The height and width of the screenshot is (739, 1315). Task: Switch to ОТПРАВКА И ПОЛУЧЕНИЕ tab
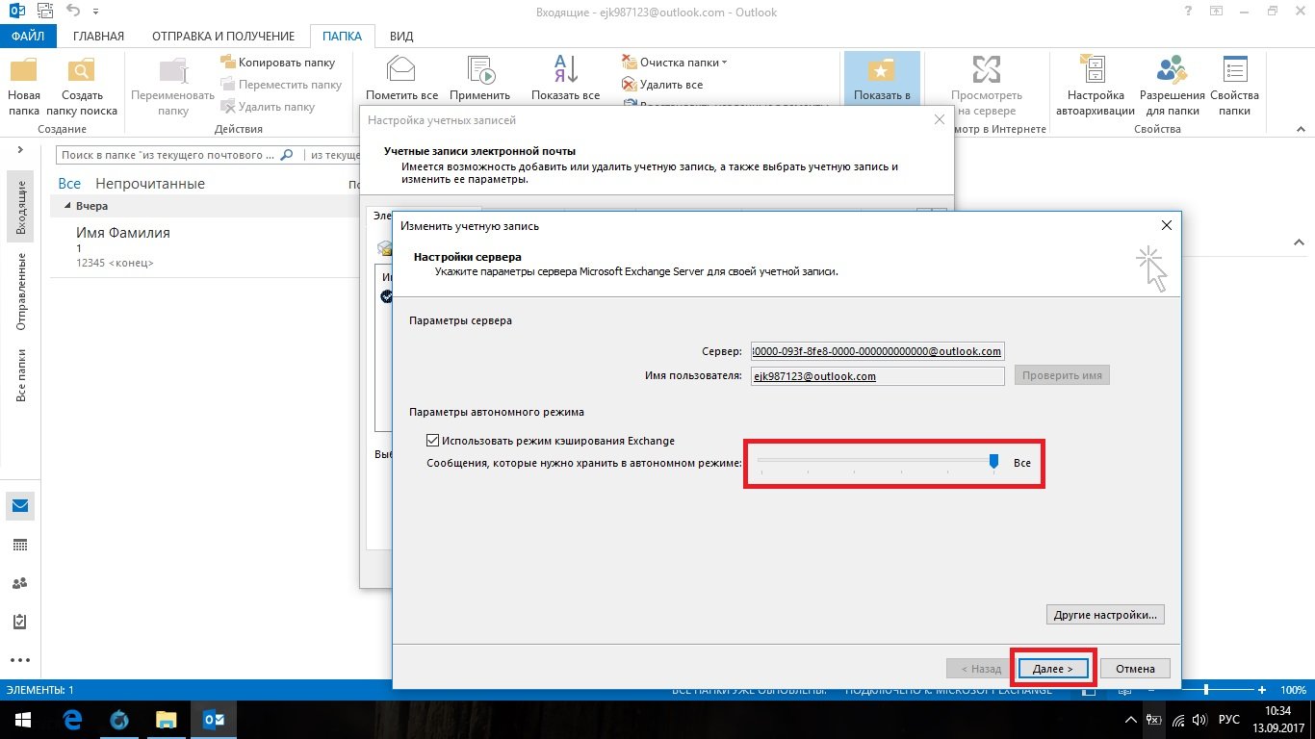[223, 37]
